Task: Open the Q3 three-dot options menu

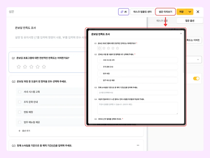Action: point(138,145)
